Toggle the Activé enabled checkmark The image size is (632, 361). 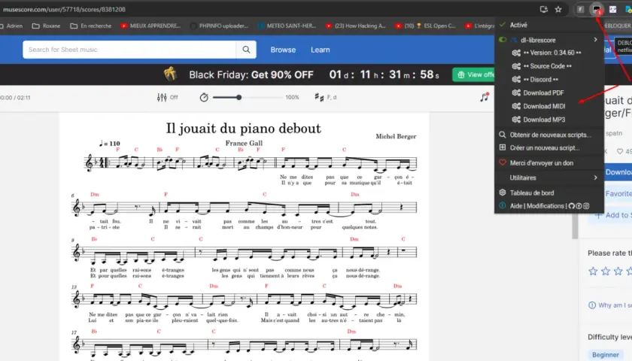coord(503,25)
